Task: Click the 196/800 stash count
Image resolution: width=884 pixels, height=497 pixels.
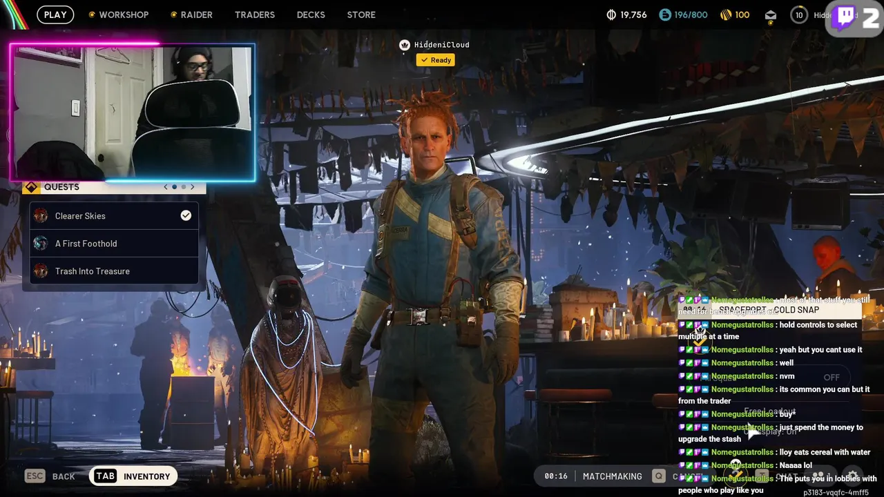Action: coord(691,14)
